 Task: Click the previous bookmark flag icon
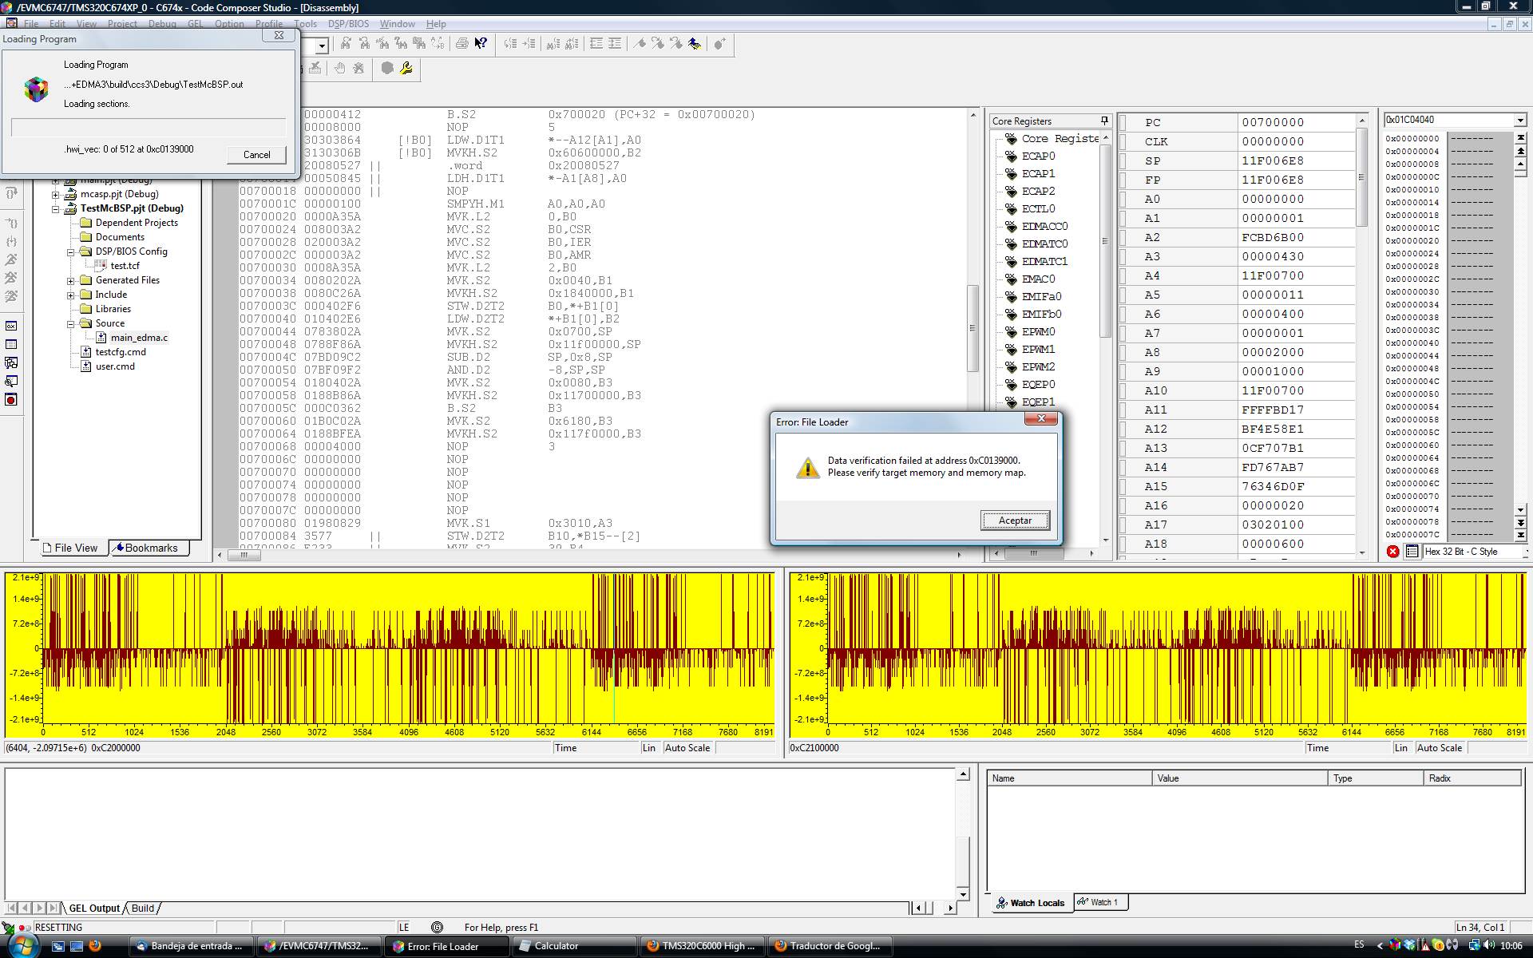pos(676,43)
